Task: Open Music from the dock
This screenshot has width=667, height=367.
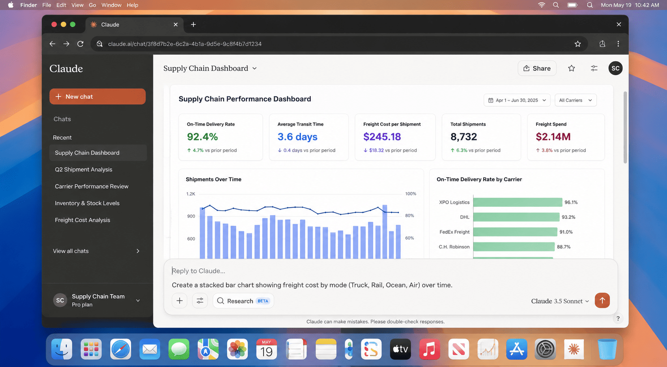Action: 429,349
